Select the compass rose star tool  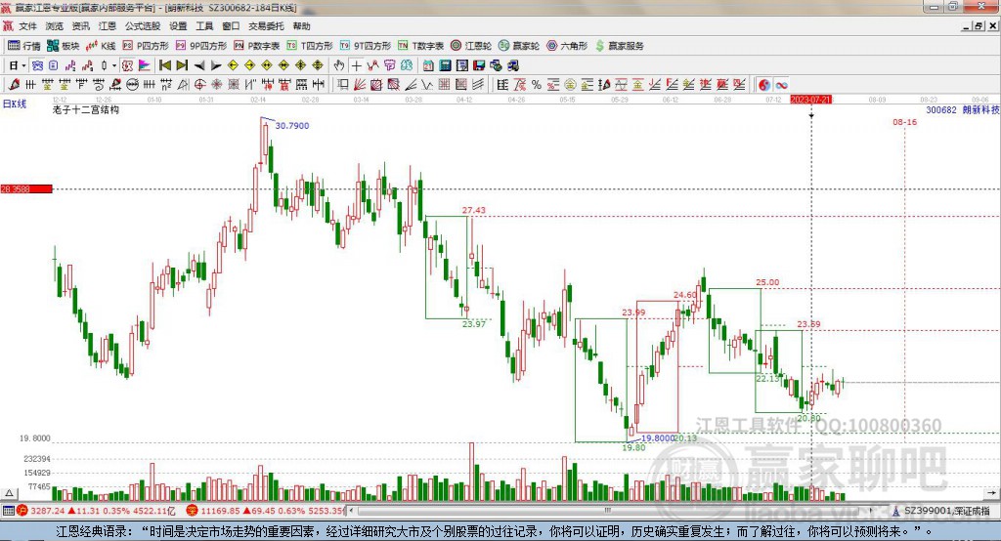coord(217,84)
